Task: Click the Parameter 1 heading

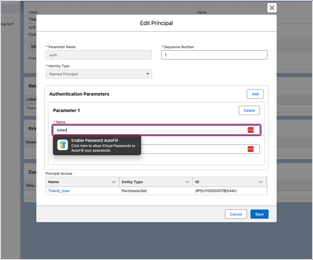Action: pyautogui.click(x=67, y=111)
